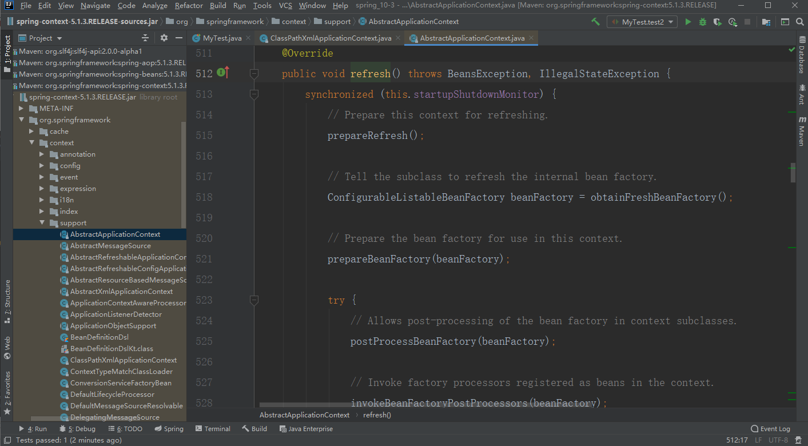Image resolution: width=808 pixels, height=446 pixels.
Task: Click the green Run button in toolbar
Action: click(x=688, y=22)
